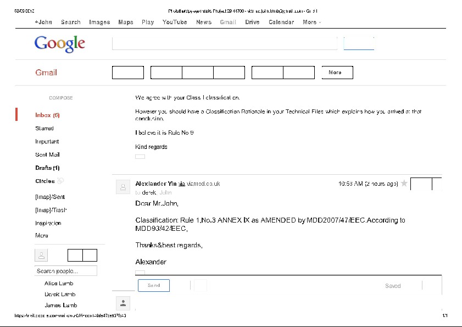The width and height of the screenshot is (462, 327).
Task: Open the More dropdown in Google bar
Action: tap(311, 23)
